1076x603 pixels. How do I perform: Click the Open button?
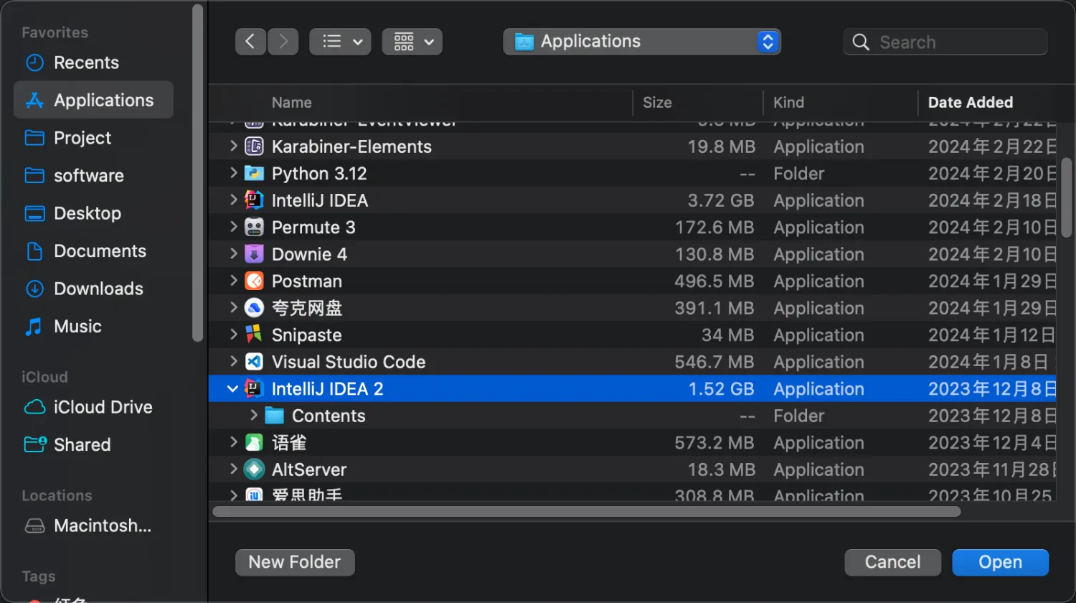1001,562
